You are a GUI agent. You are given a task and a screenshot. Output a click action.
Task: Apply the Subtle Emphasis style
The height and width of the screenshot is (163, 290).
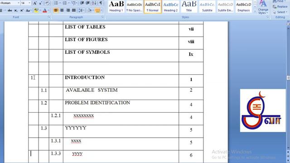(x=225, y=7)
